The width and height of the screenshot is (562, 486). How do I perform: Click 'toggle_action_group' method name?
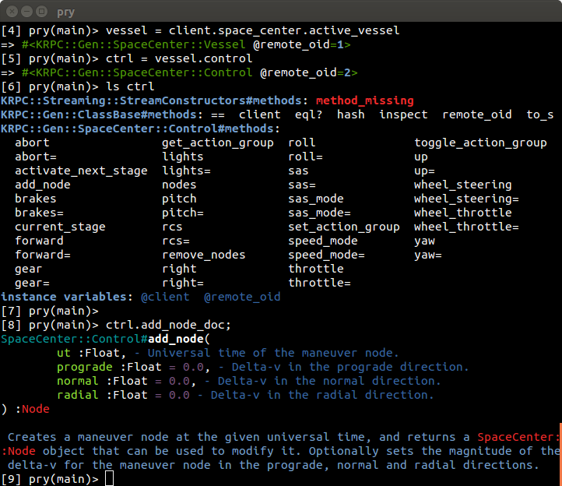coord(480,143)
